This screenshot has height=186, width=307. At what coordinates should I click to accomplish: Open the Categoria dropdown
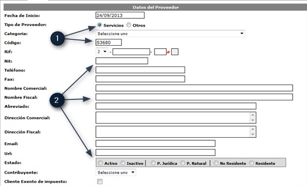[170, 33]
